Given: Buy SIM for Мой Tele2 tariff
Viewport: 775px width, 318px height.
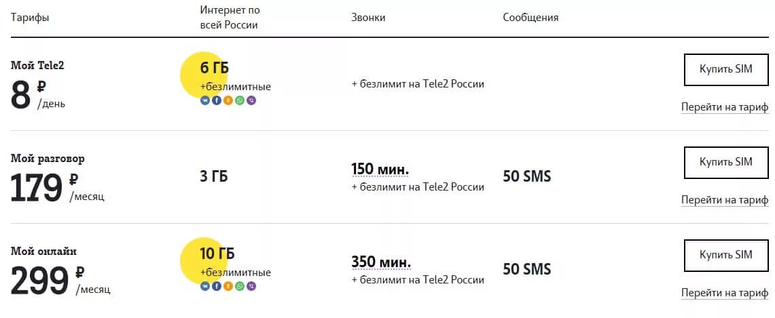Looking at the screenshot, I should pos(726,70).
